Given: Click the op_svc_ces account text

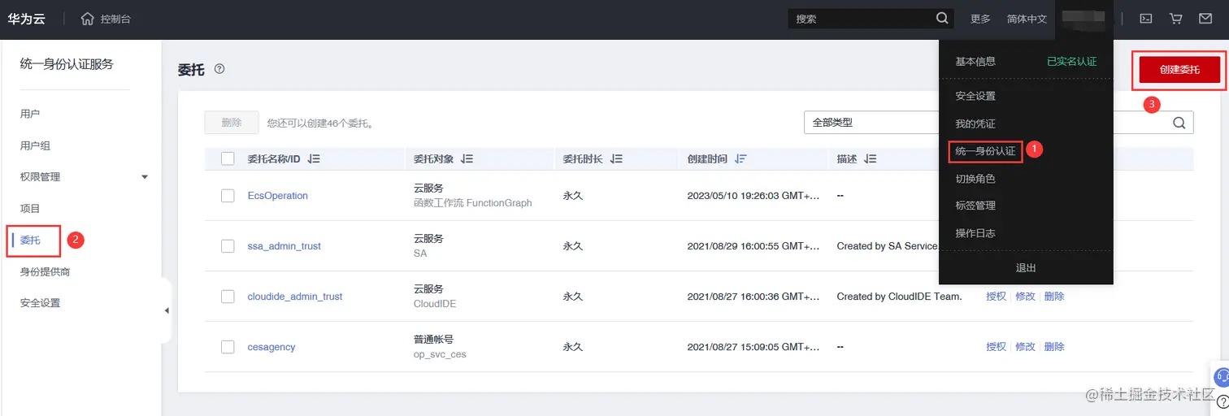Looking at the screenshot, I should click(440, 354).
